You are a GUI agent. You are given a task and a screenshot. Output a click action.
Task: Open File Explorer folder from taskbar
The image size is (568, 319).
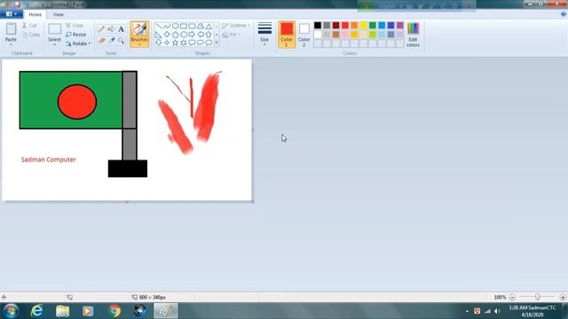[x=62, y=311]
